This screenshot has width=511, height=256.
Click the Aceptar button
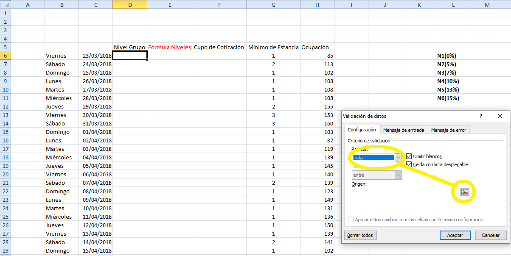455,235
